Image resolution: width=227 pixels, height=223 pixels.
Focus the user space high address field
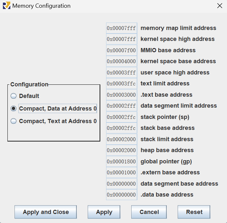click(x=122, y=73)
